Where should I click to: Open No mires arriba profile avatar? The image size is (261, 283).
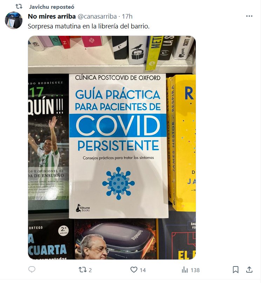point(14,20)
